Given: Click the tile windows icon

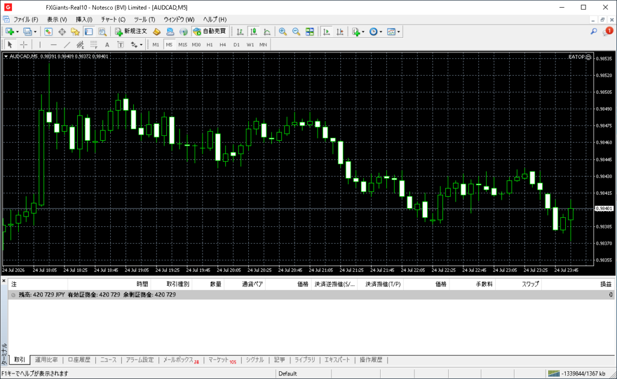Looking at the screenshot, I should (310, 32).
